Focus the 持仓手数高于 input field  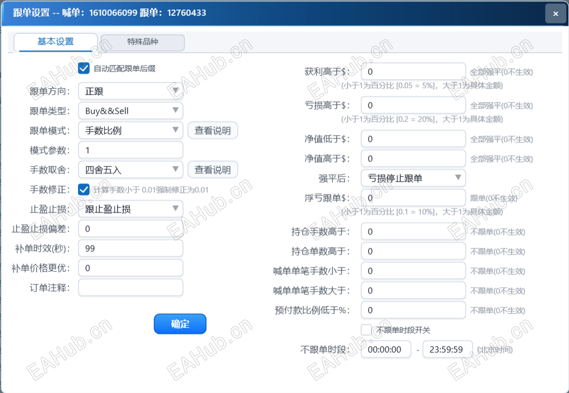tap(414, 232)
